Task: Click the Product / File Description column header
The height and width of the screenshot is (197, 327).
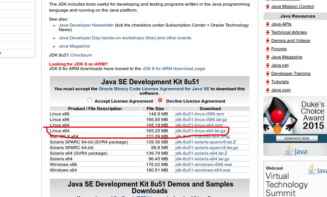Action: click(x=95, y=109)
